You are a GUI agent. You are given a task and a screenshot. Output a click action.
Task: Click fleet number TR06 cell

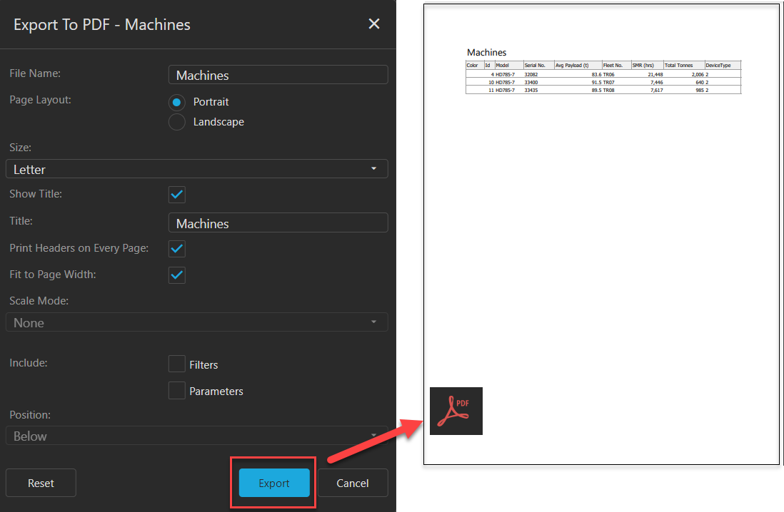608,74
